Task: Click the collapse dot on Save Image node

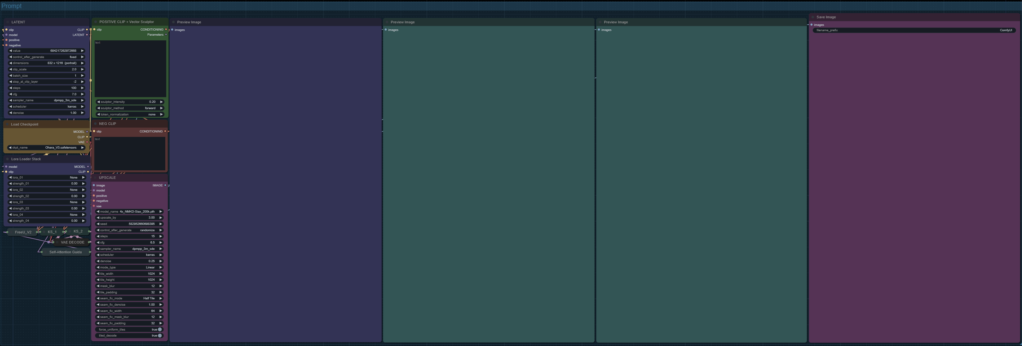Action: [813, 17]
